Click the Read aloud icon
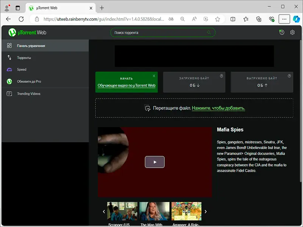Viewport: 303px width, 227px height. click(194, 19)
